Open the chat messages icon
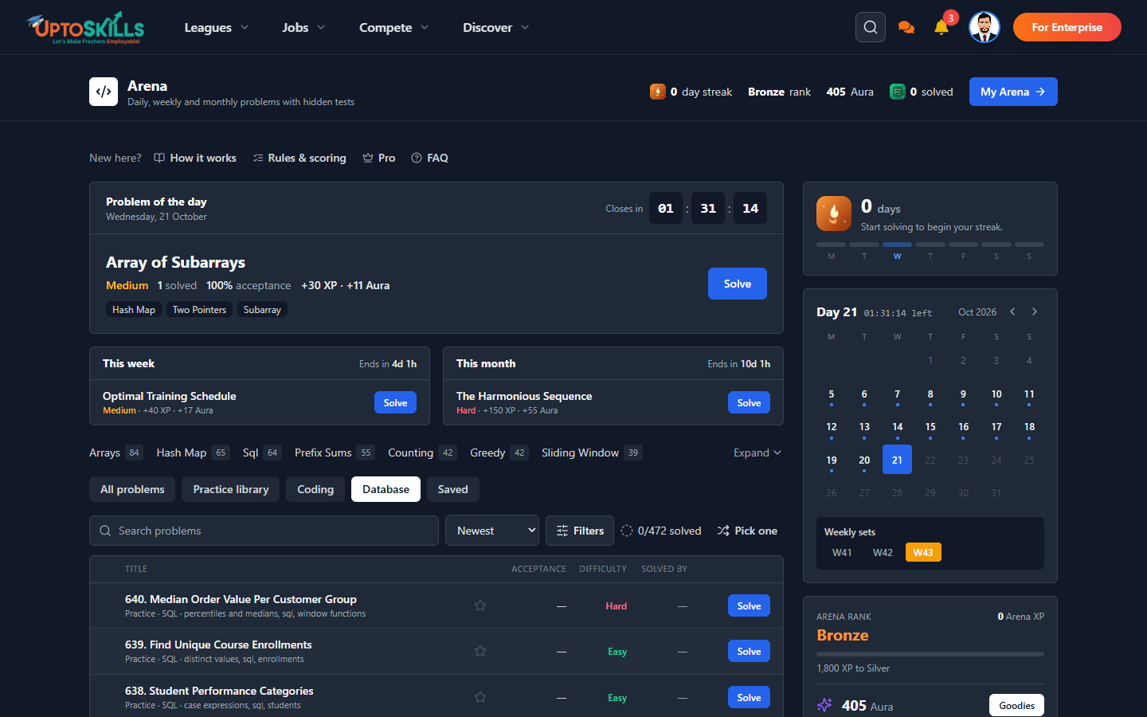Viewport: 1147px width, 717px height. [x=906, y=27]
